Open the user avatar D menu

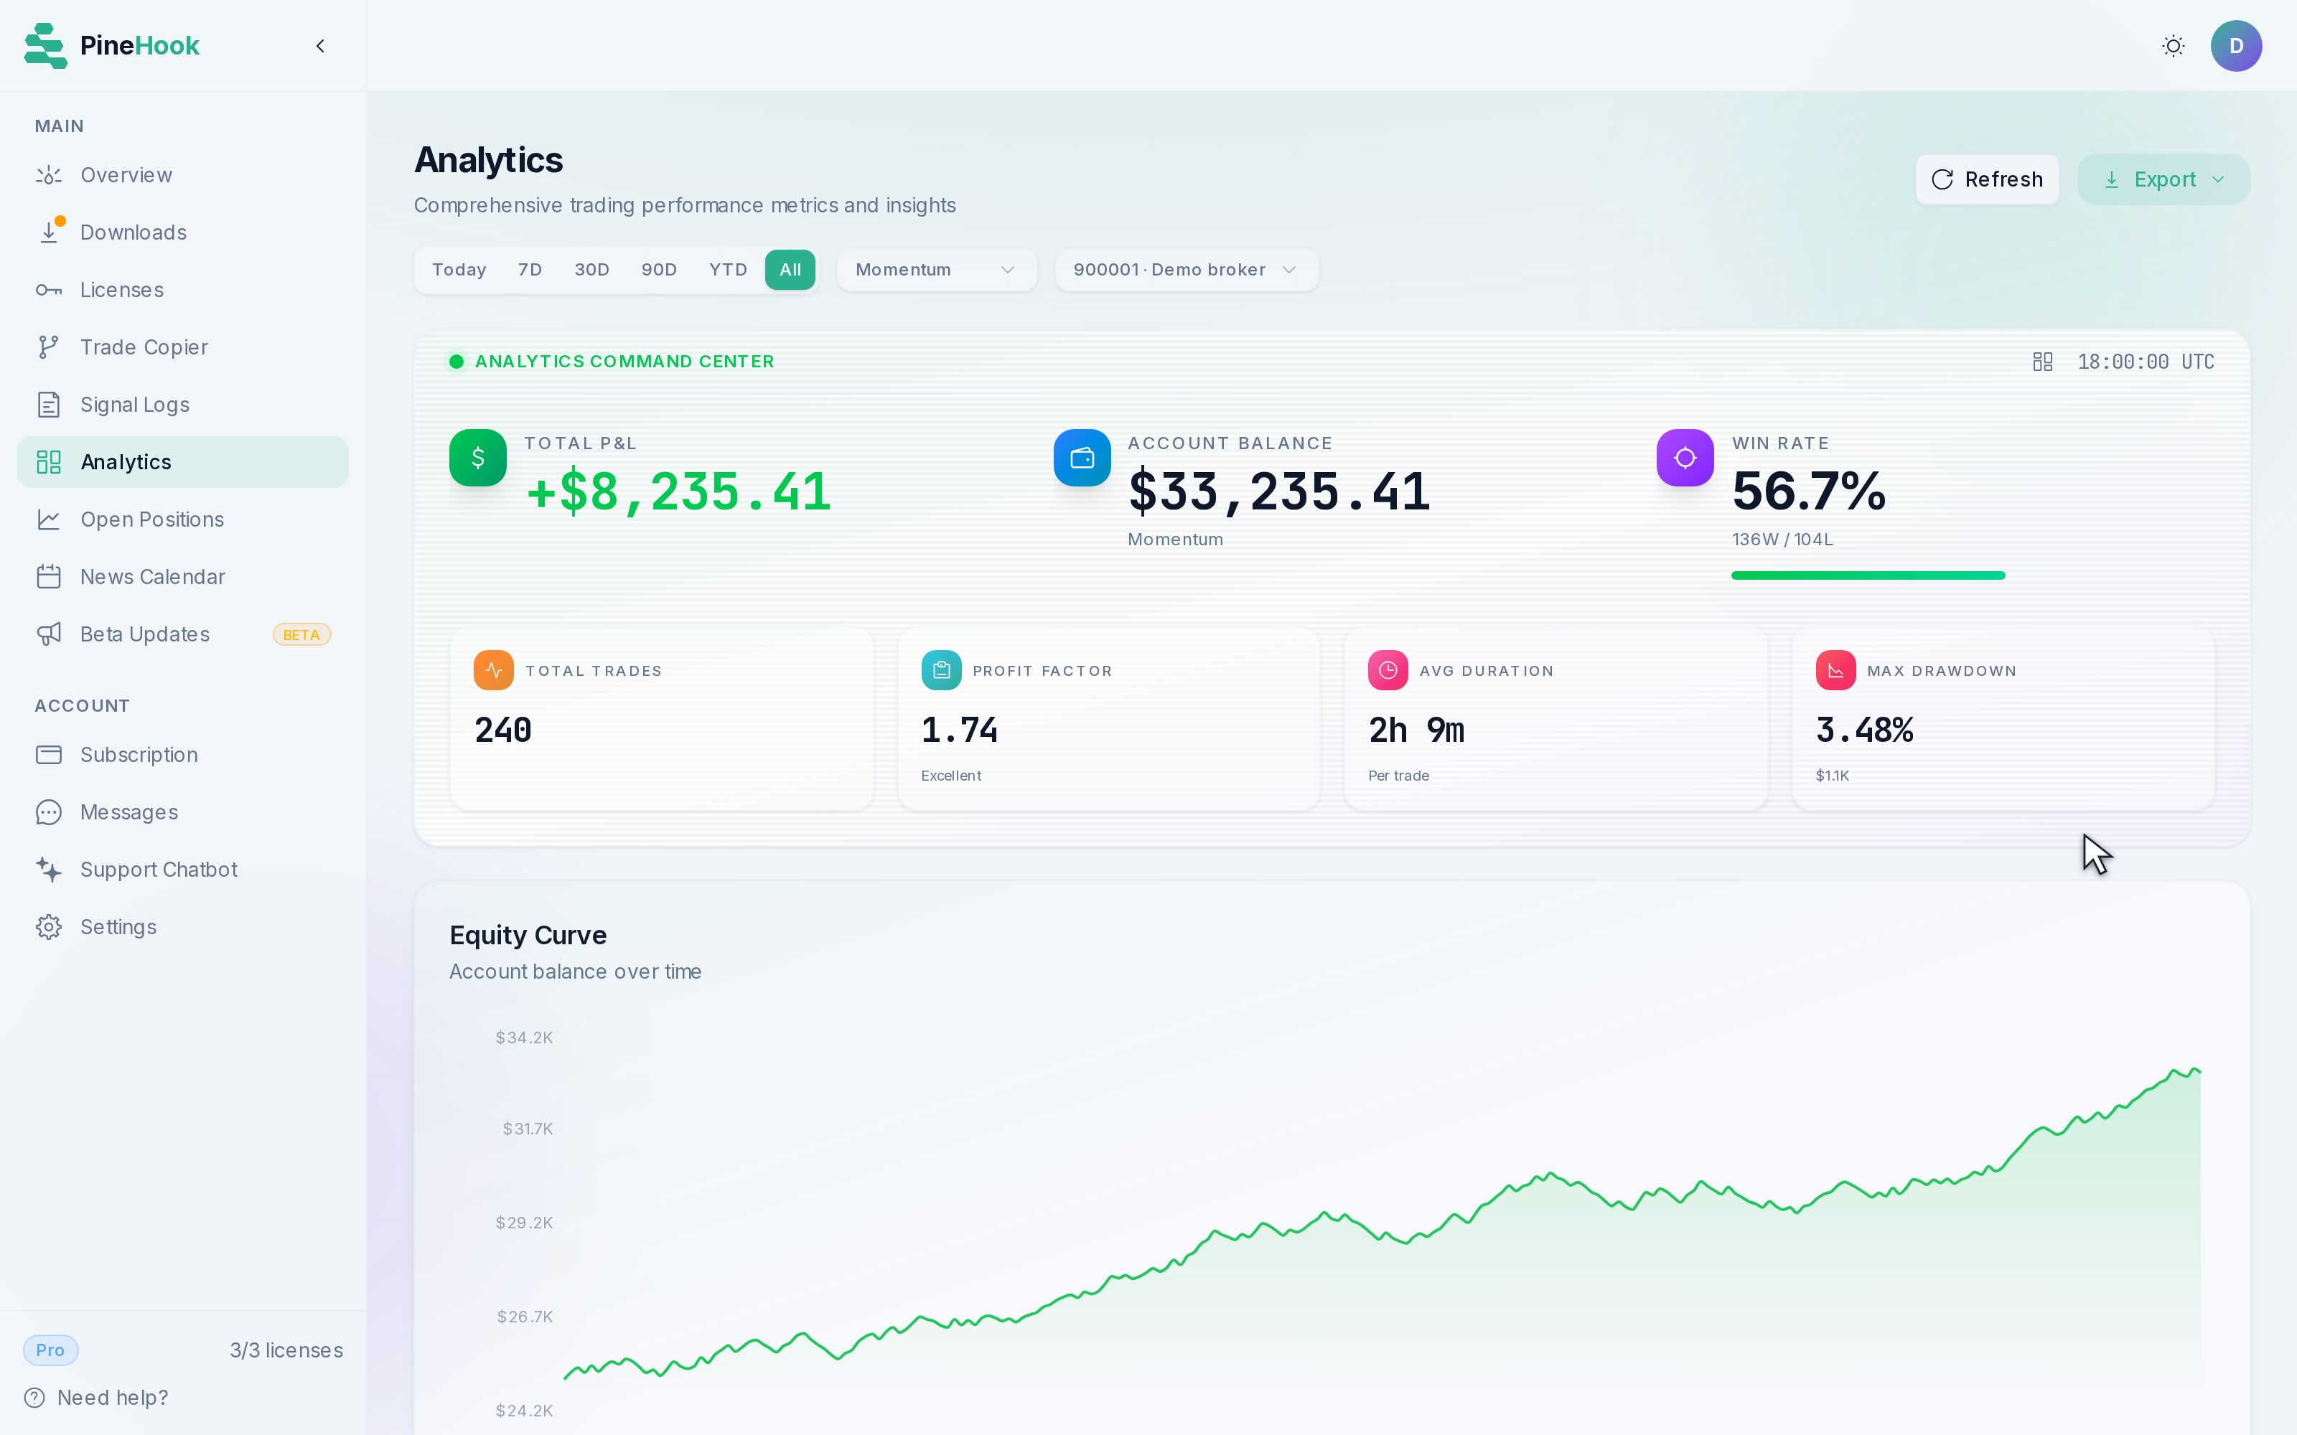[2236, 45]
